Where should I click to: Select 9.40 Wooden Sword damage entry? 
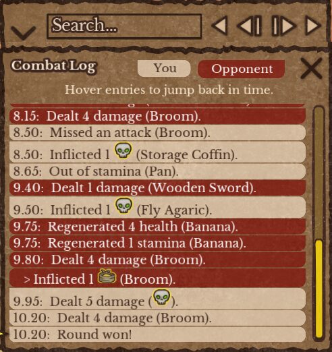157,187
